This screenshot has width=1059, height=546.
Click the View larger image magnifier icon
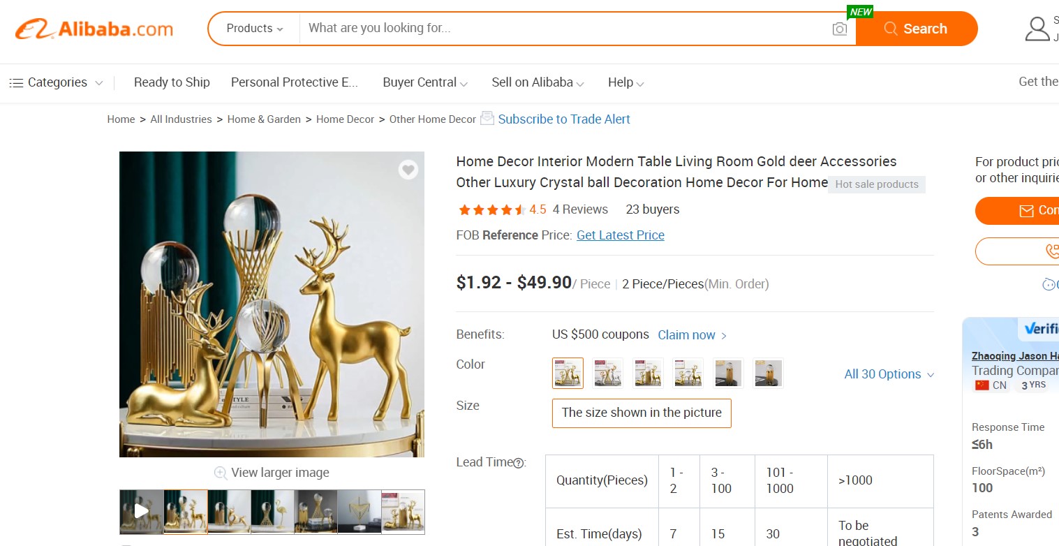click(221, 473)
